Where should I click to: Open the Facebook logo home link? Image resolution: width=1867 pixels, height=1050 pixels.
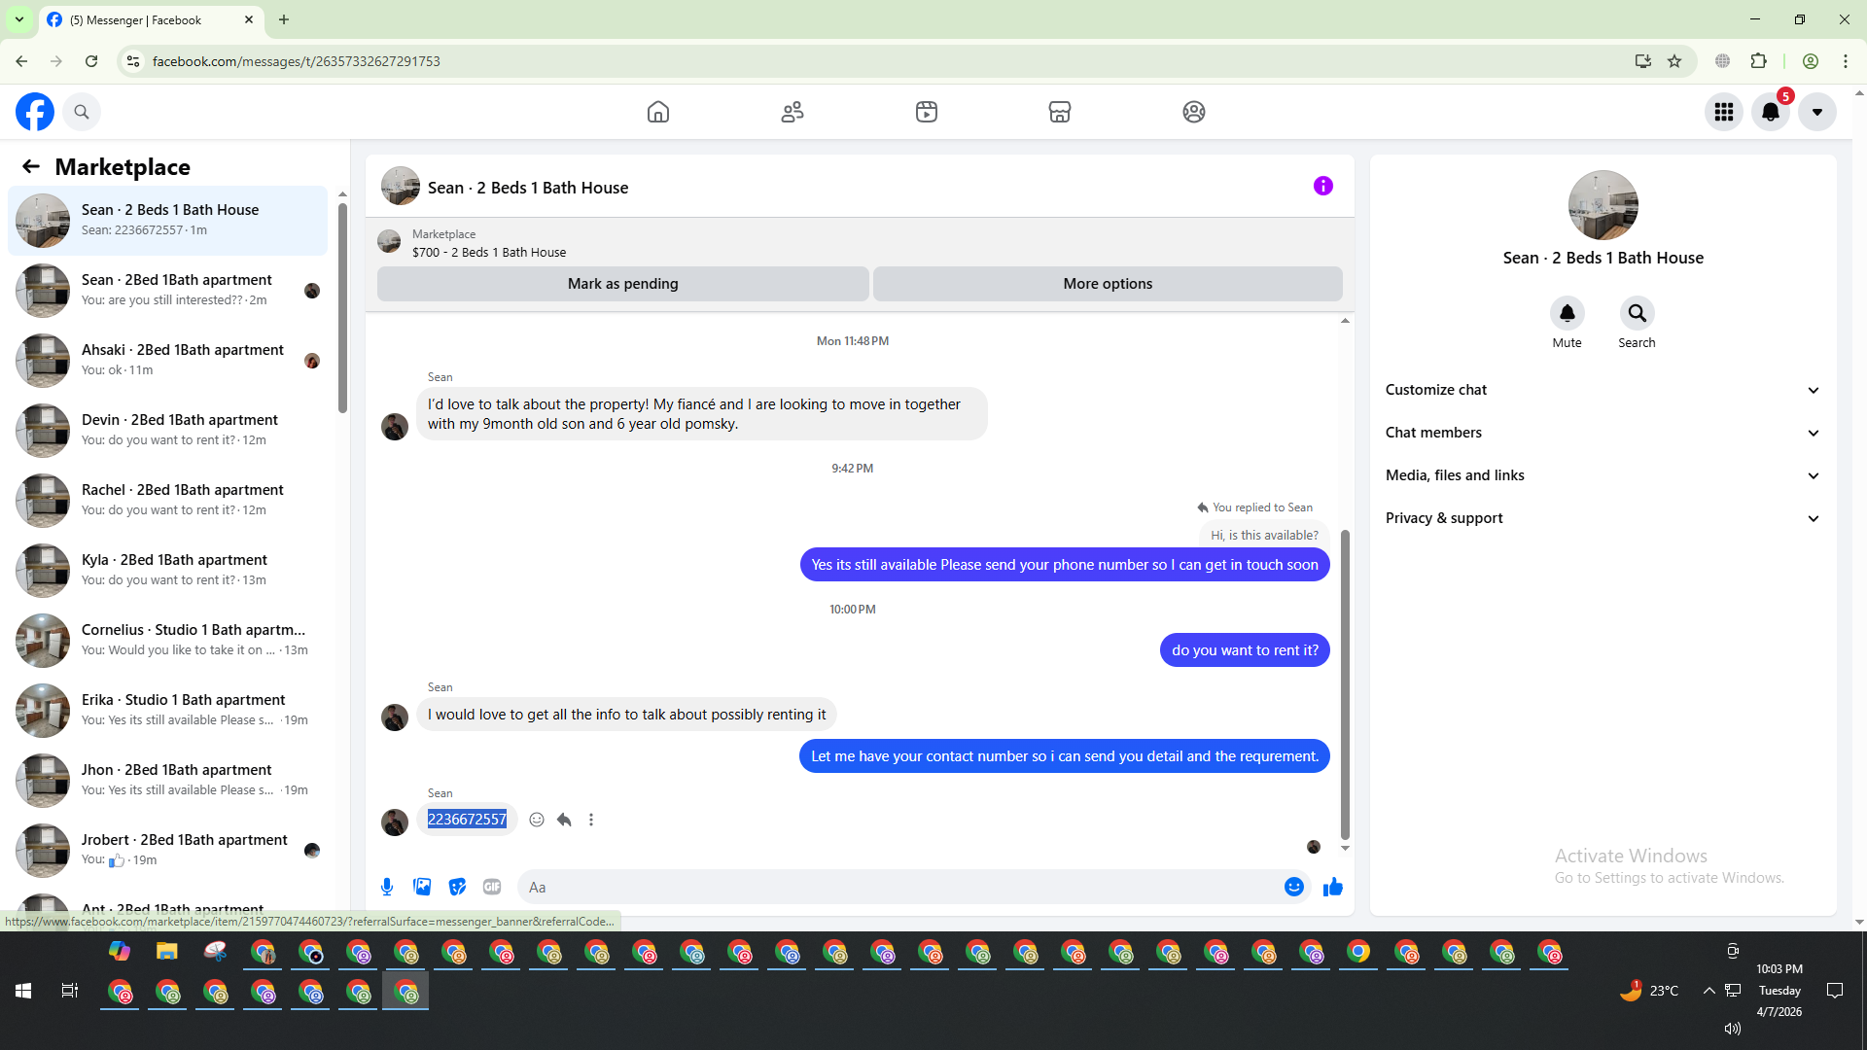pos(35,112)
